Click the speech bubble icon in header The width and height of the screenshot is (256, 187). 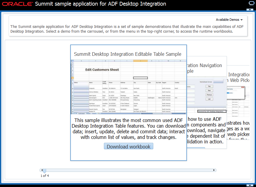251,3
